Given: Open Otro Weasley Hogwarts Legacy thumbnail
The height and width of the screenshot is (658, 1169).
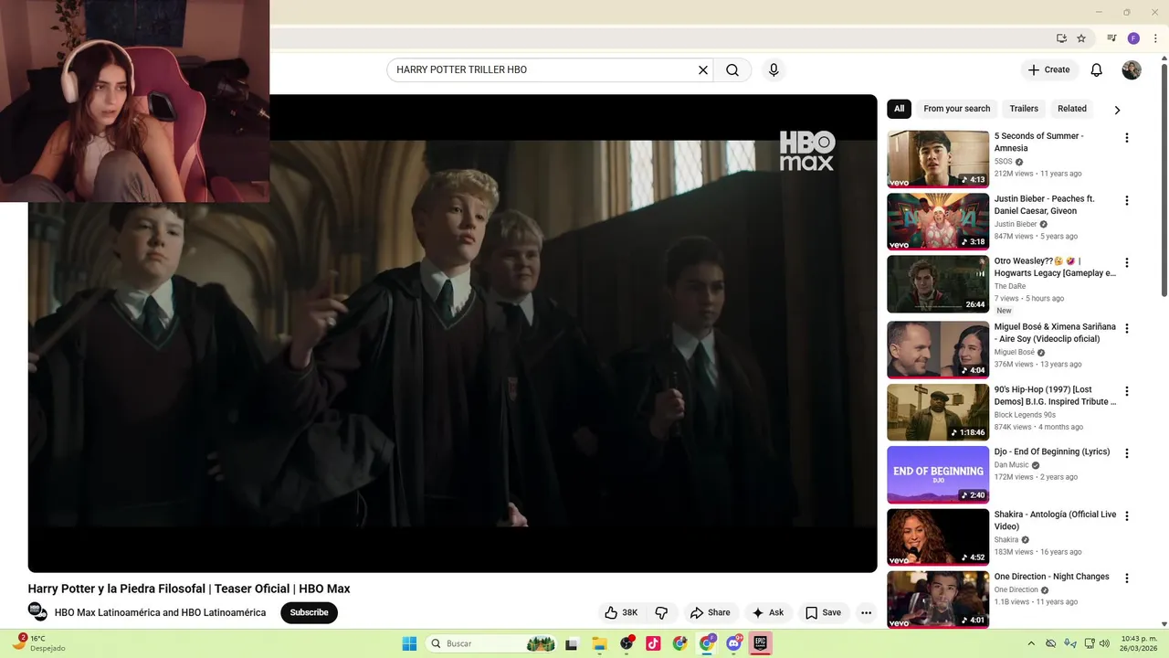Looking at the screenshot, I should tap(938, 284).
